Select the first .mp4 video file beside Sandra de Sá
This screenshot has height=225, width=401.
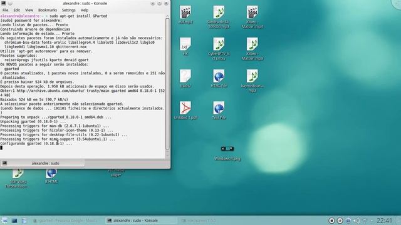[x=185, y=15]
